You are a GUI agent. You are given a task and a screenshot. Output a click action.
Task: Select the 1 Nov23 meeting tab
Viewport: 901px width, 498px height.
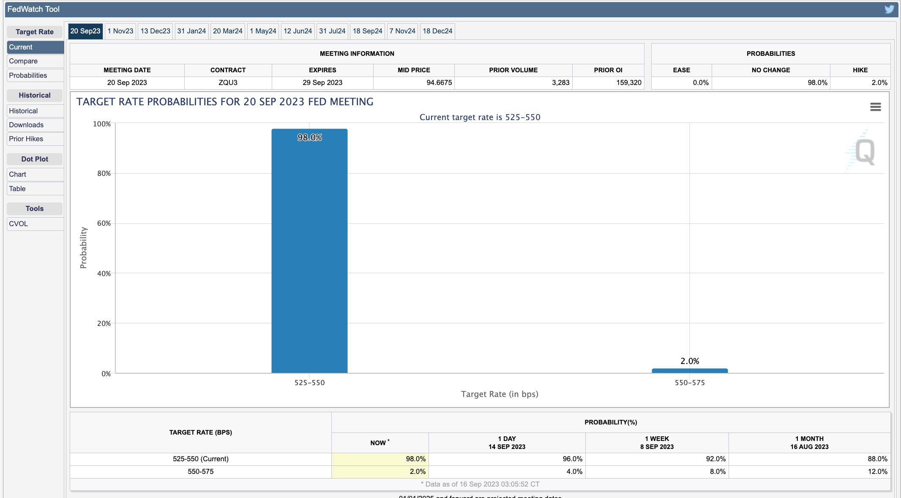tap(120, 31)
